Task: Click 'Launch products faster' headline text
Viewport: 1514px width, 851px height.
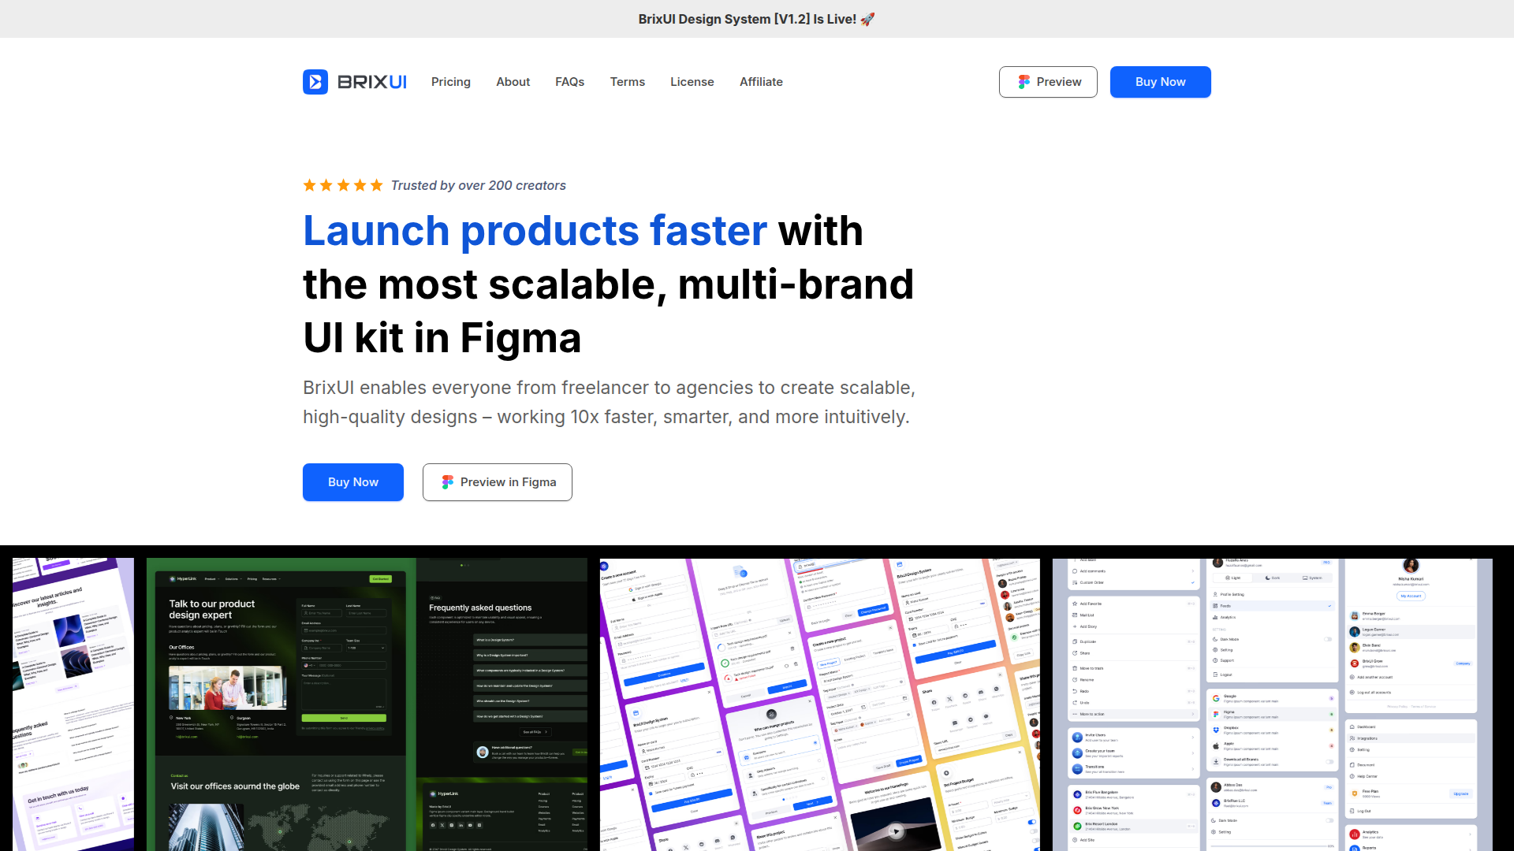Action: point(535,231)
